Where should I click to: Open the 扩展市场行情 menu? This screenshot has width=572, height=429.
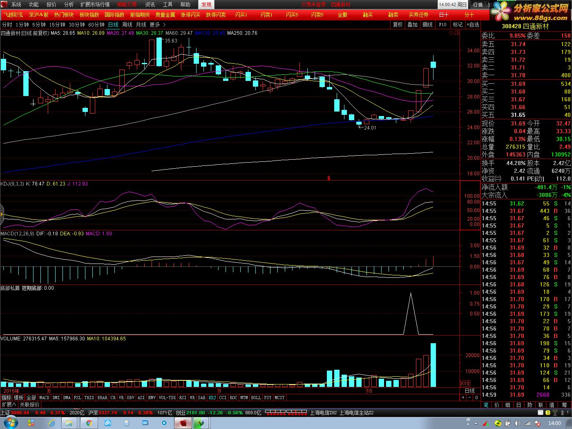click(95, 4)
